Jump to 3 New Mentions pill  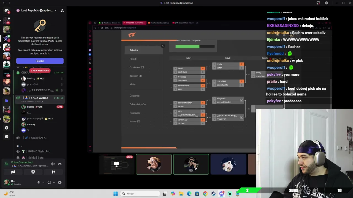coord(40,71)
